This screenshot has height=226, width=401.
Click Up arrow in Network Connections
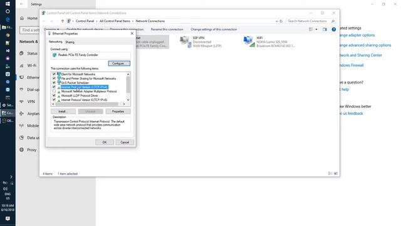pos(63,21)
